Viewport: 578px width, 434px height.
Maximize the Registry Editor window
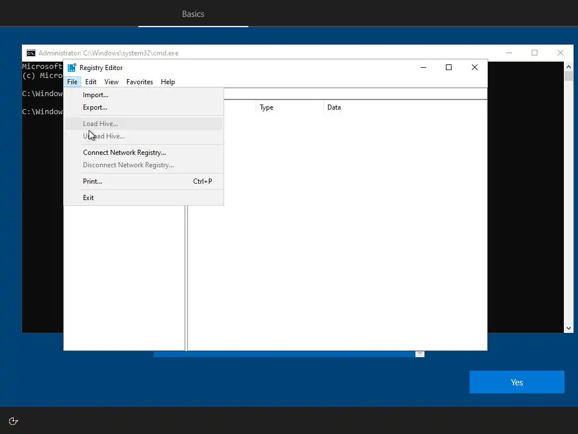pos(449,67)
